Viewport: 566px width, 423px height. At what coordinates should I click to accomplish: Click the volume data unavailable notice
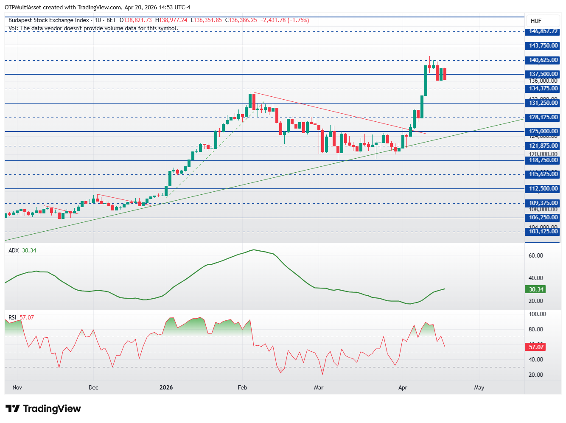[93, 28]
